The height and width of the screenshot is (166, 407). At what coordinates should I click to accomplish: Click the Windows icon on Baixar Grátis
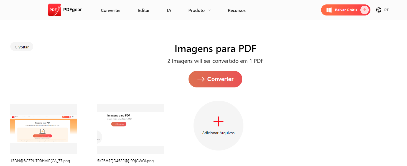tap(329, 10)
